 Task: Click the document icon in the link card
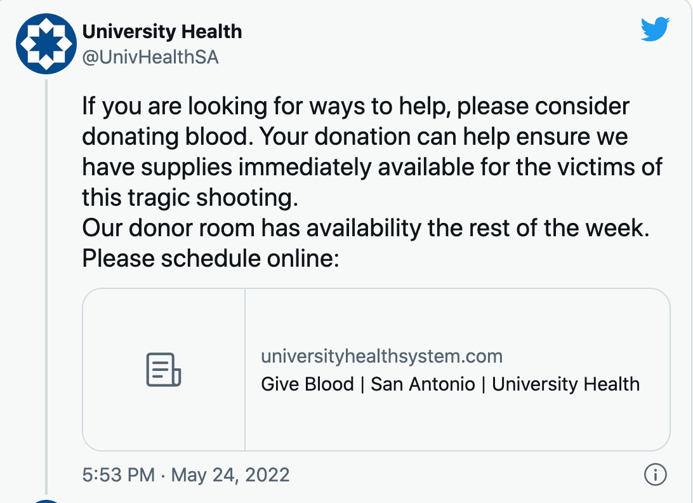pyautogui.click(x=164, y=370)
